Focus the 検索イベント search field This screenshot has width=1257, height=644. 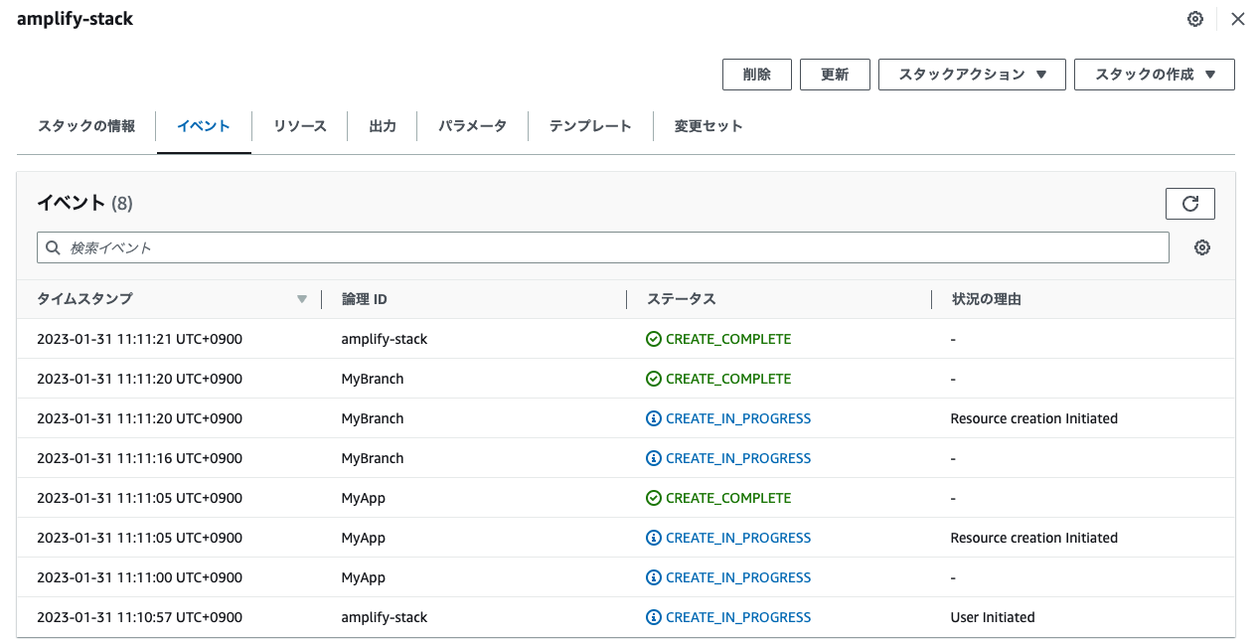tap(603, 247)
